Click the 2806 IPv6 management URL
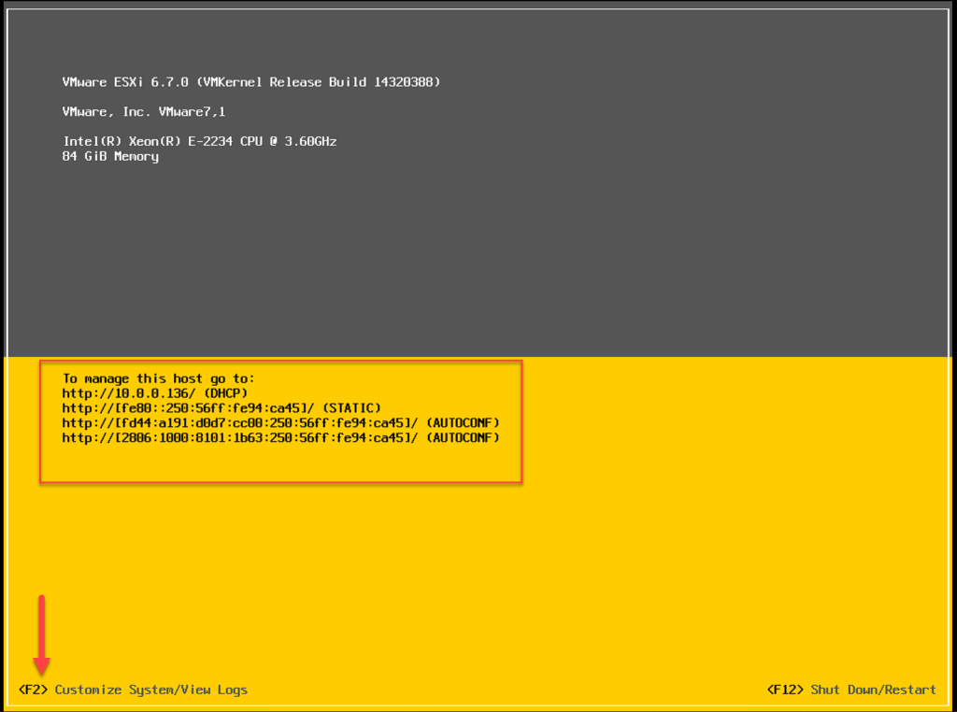The width and height of the screenshot is (957, 712). [239, 438]
